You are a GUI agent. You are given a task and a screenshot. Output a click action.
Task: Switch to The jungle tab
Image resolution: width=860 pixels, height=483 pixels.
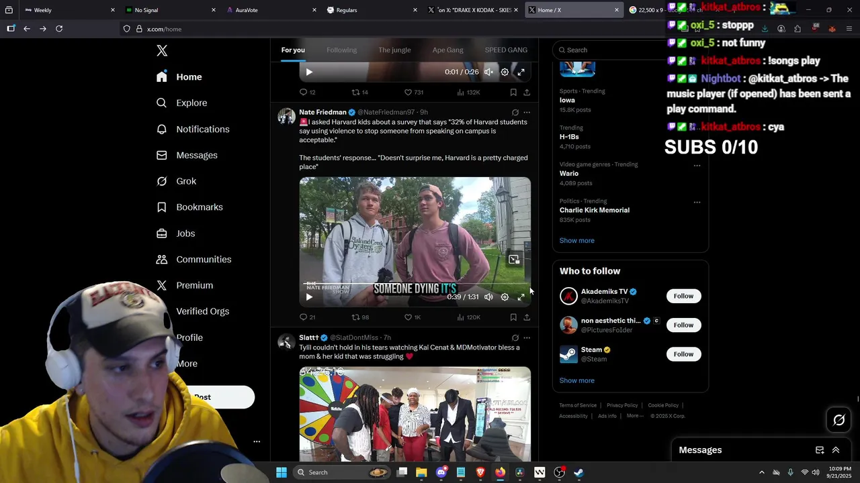tap(394, 50)
